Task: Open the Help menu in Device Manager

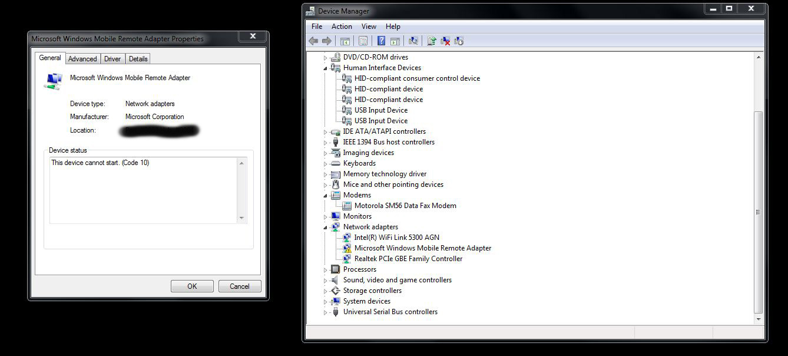Action: pos(393,27)
